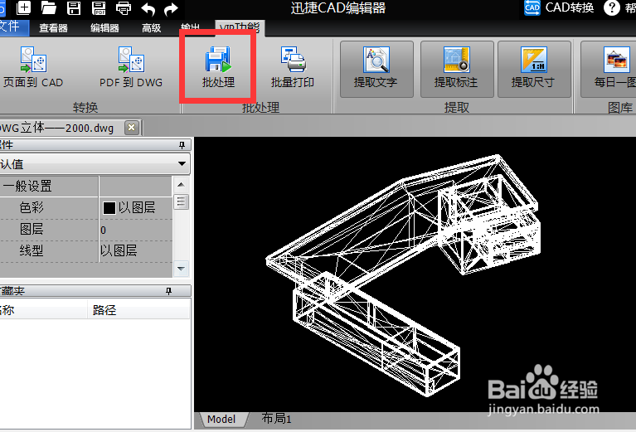Switch to the 查看器 tab

click(x=53, y=27)
